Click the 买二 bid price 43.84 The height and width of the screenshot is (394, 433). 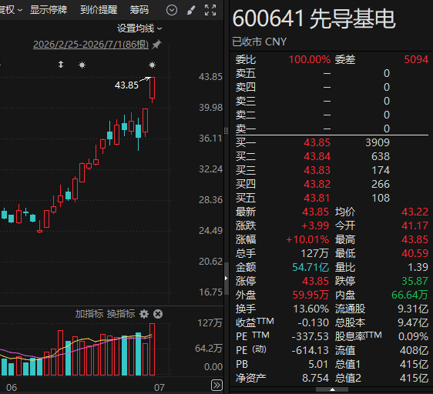pyautogui.click(x=317, y=156)
